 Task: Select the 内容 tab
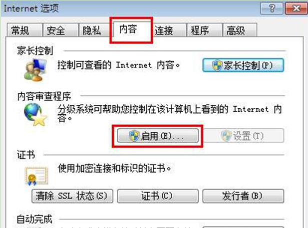tap(131, 29)
